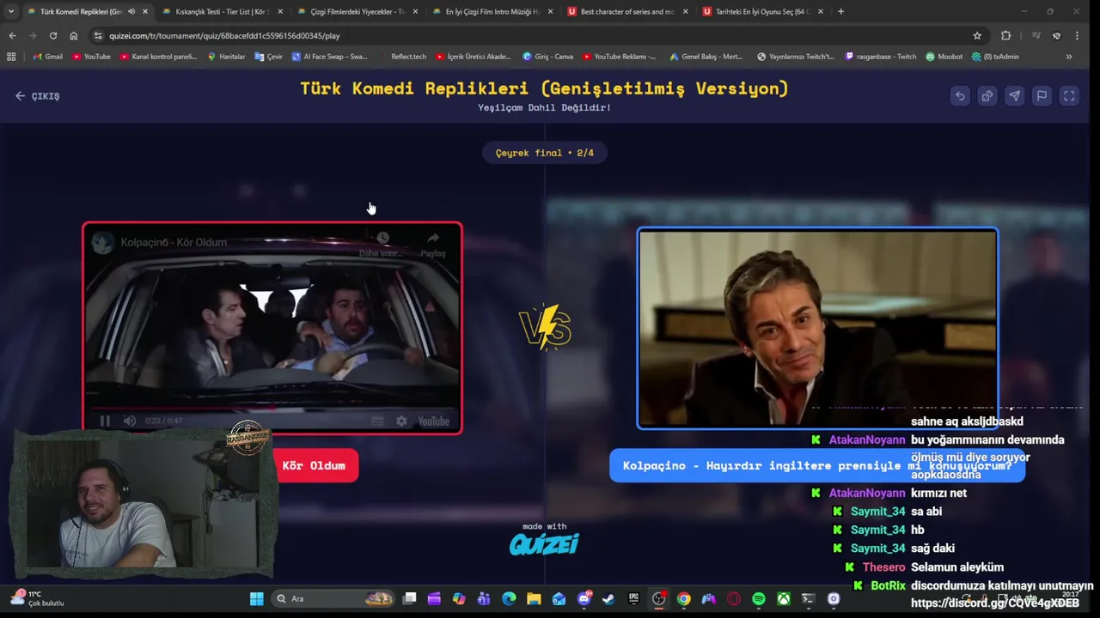The width and height of the screenshot is (1100, 618).
Task: Pause the Kör Oldum video
Action: click(105, 421)
